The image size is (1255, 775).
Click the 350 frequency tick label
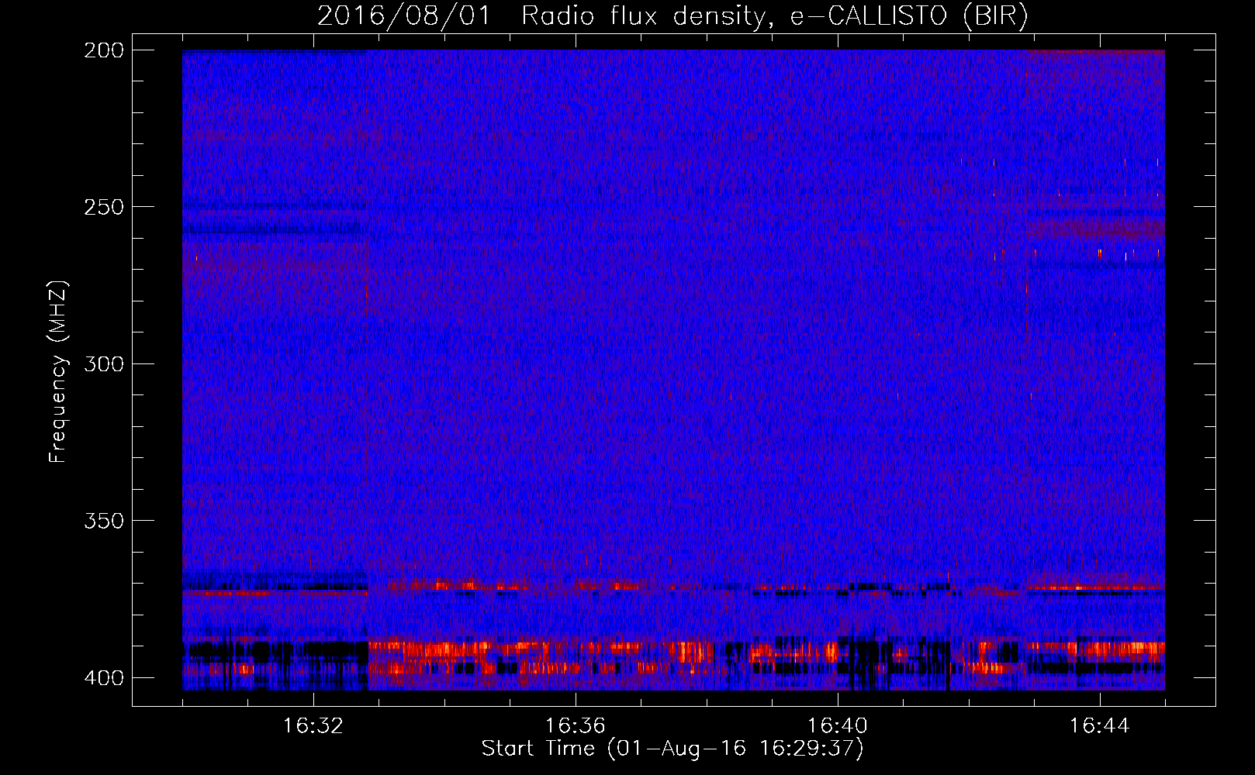coord(103,521)
